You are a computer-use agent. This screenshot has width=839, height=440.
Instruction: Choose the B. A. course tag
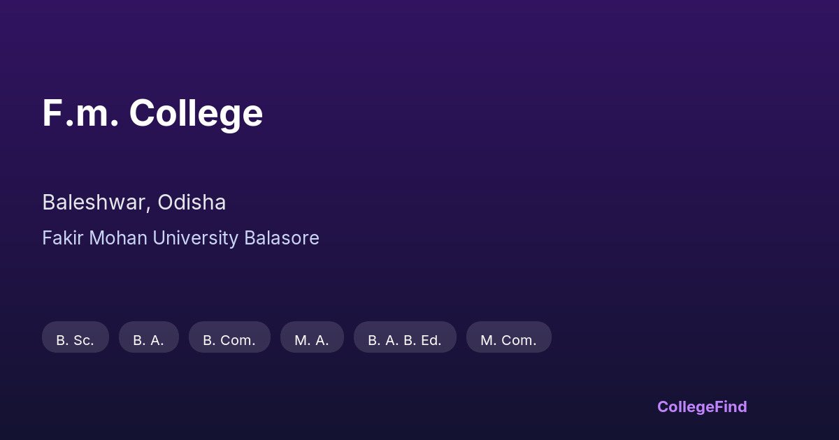[x=149, y=339]
